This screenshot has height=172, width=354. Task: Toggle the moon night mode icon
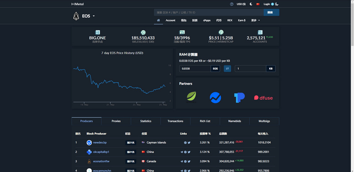point(251,4)
